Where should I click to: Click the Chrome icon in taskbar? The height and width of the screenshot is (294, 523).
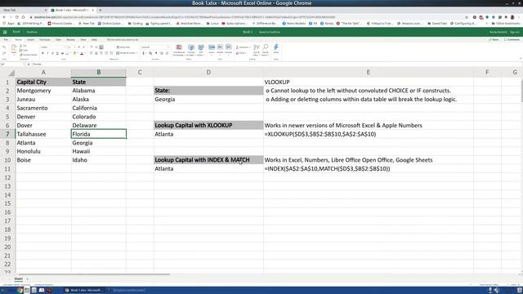(x=20, y=291)
